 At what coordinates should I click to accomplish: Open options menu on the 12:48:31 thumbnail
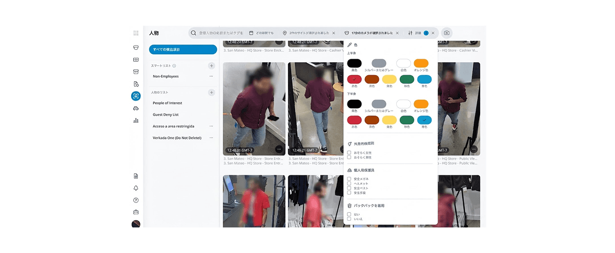[279, 149]
